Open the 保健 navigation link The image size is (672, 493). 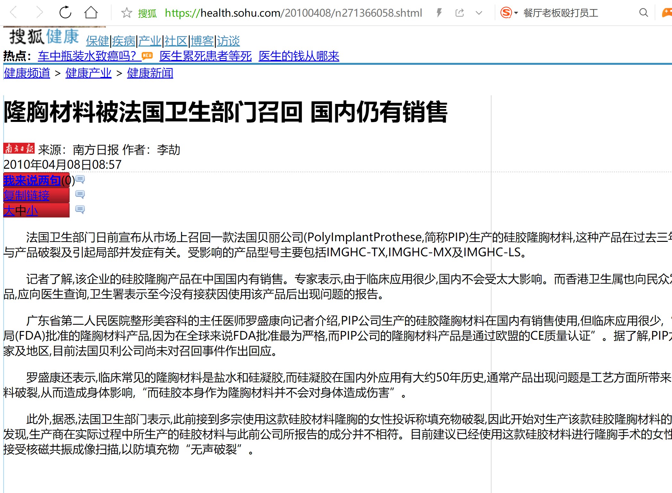point(97,41)
